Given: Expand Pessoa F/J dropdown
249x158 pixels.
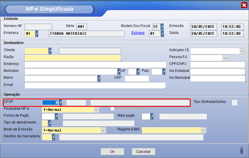Looking at the screenshot, I should tap(225, 58).
